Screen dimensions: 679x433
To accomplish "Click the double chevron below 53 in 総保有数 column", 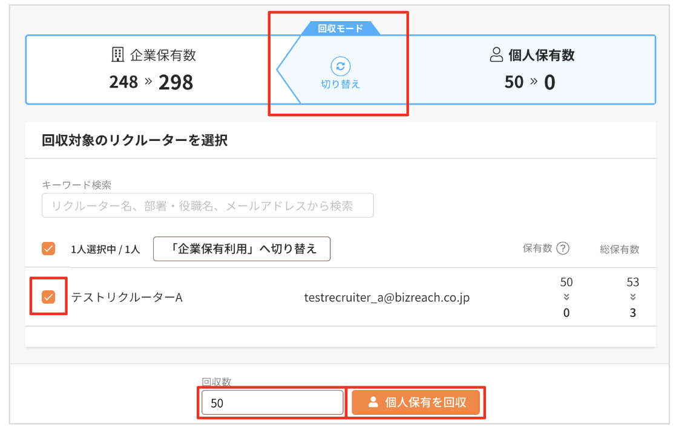I will (x=632, y=297).
